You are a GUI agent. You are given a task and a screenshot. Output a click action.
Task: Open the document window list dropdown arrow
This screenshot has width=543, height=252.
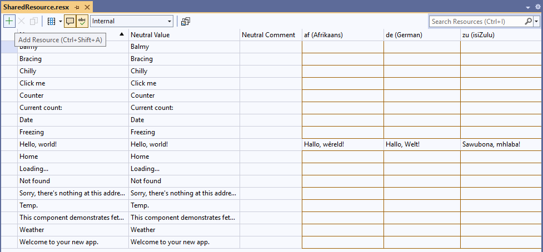[x=527, y=7]
